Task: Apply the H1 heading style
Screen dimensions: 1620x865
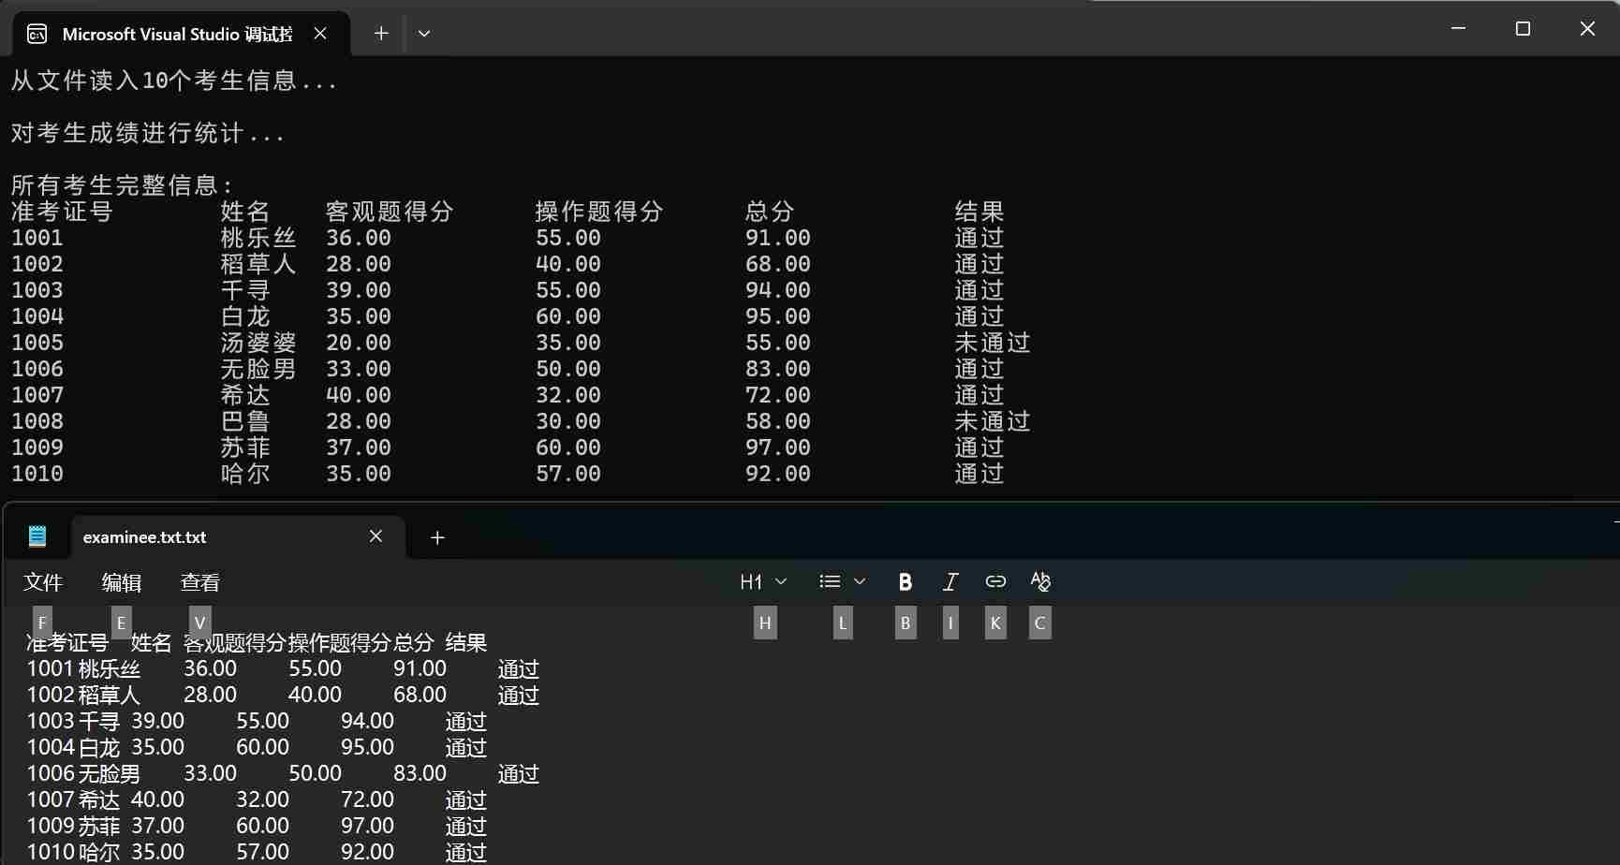Action: click(752, 581)
